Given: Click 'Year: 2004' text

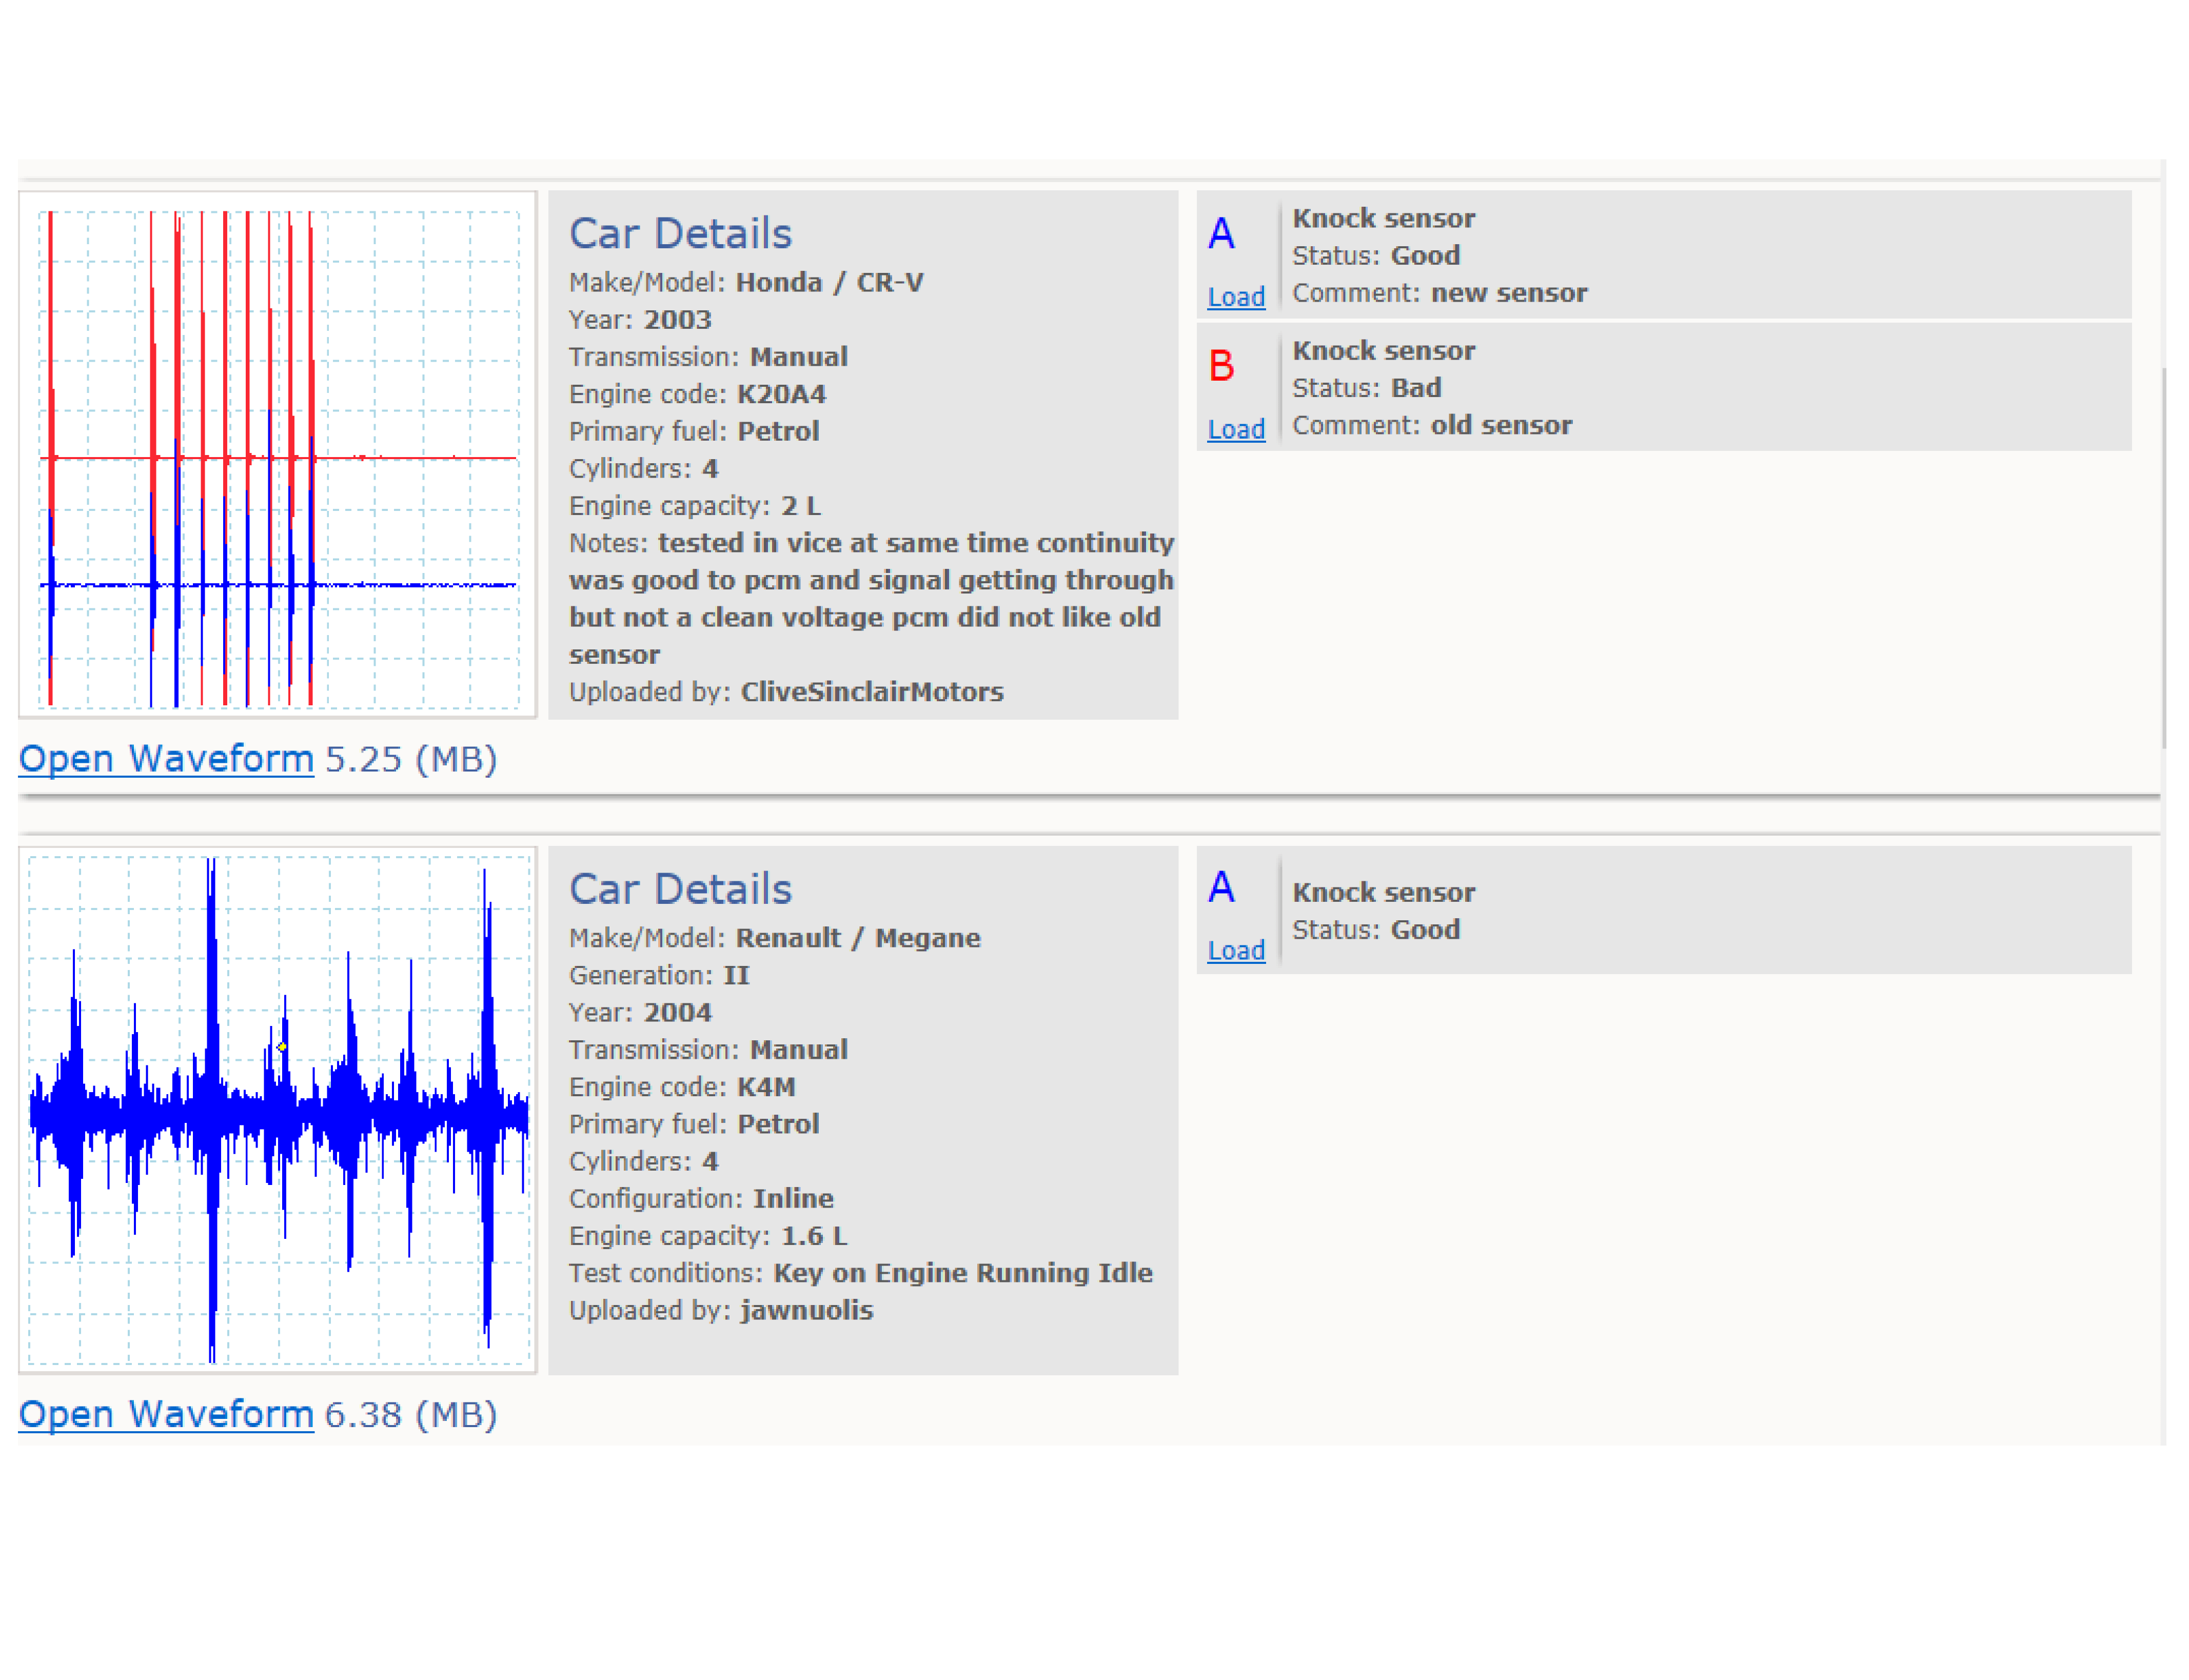Looking at the screenshot, I should coord(640,1013).
